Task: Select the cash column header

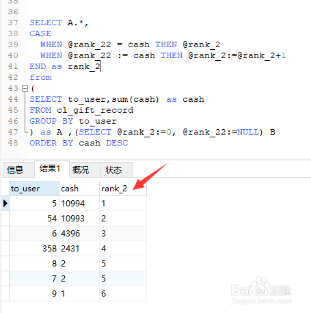Action: pos(79,189)
